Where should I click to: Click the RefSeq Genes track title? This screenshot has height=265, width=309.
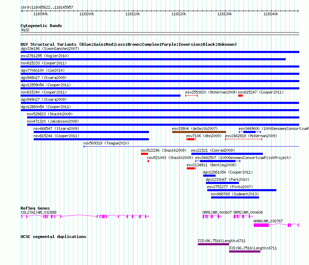(35, 208)
